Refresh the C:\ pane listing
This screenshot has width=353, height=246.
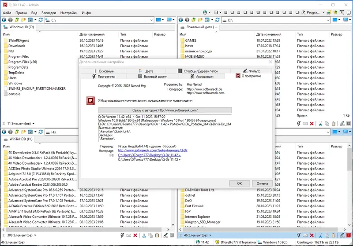tap(41, 20)
